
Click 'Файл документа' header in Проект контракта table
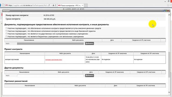[x=65, y=53]
